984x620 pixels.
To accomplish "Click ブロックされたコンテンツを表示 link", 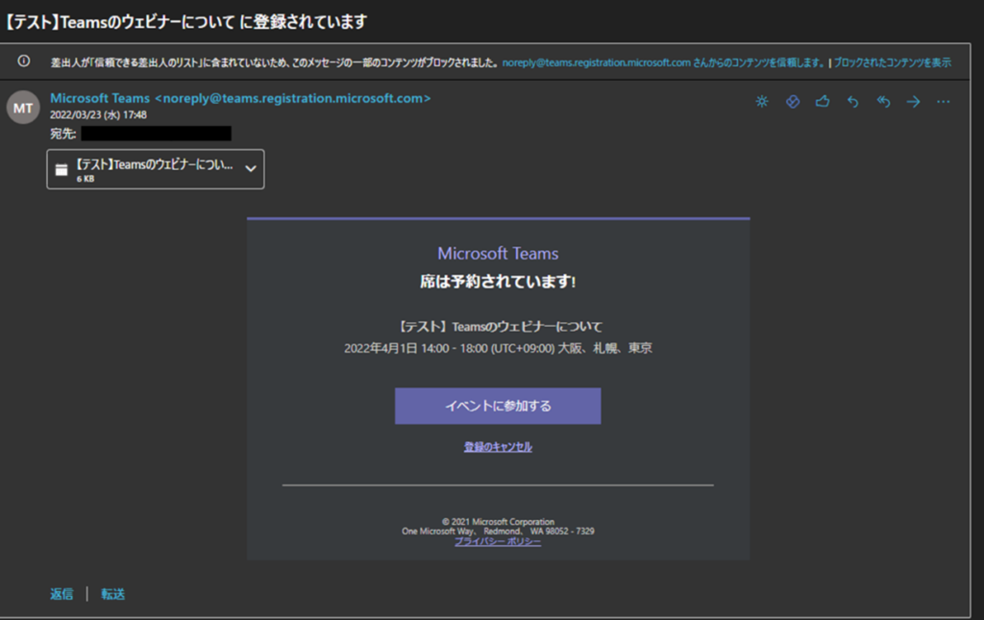I will pyautogui.click(x=892, y=62).
